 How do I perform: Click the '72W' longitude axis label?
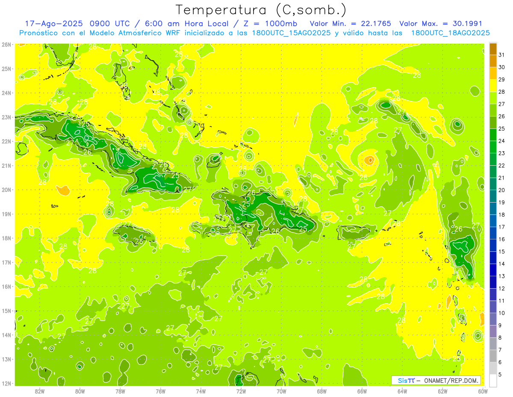click(241, 391)
